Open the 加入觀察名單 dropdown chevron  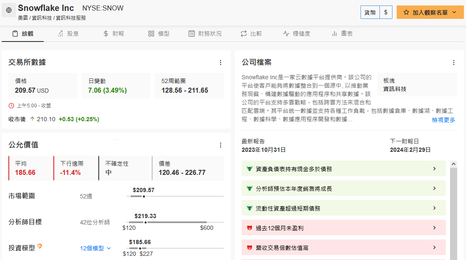(454, 13)
